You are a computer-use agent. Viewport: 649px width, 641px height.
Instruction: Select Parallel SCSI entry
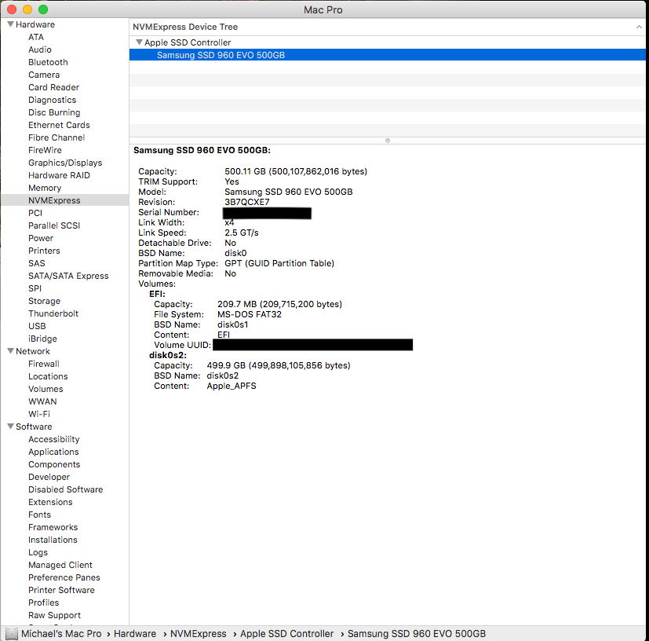54,225
